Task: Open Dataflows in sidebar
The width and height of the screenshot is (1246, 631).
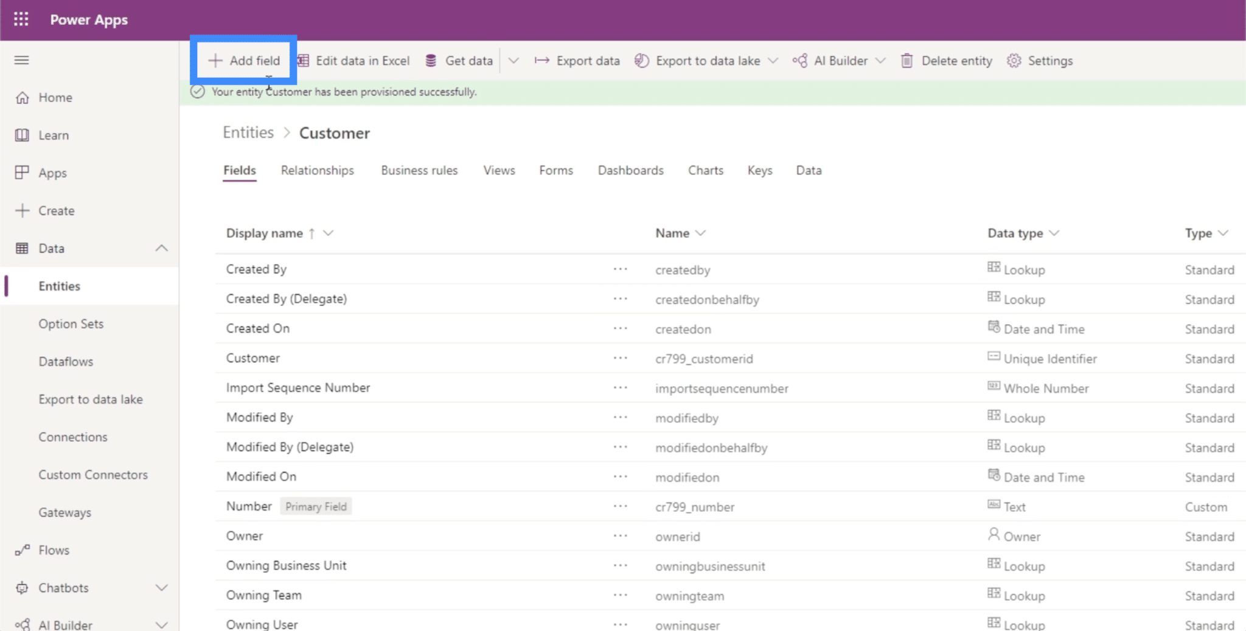Action: click(x=66, y=362)
